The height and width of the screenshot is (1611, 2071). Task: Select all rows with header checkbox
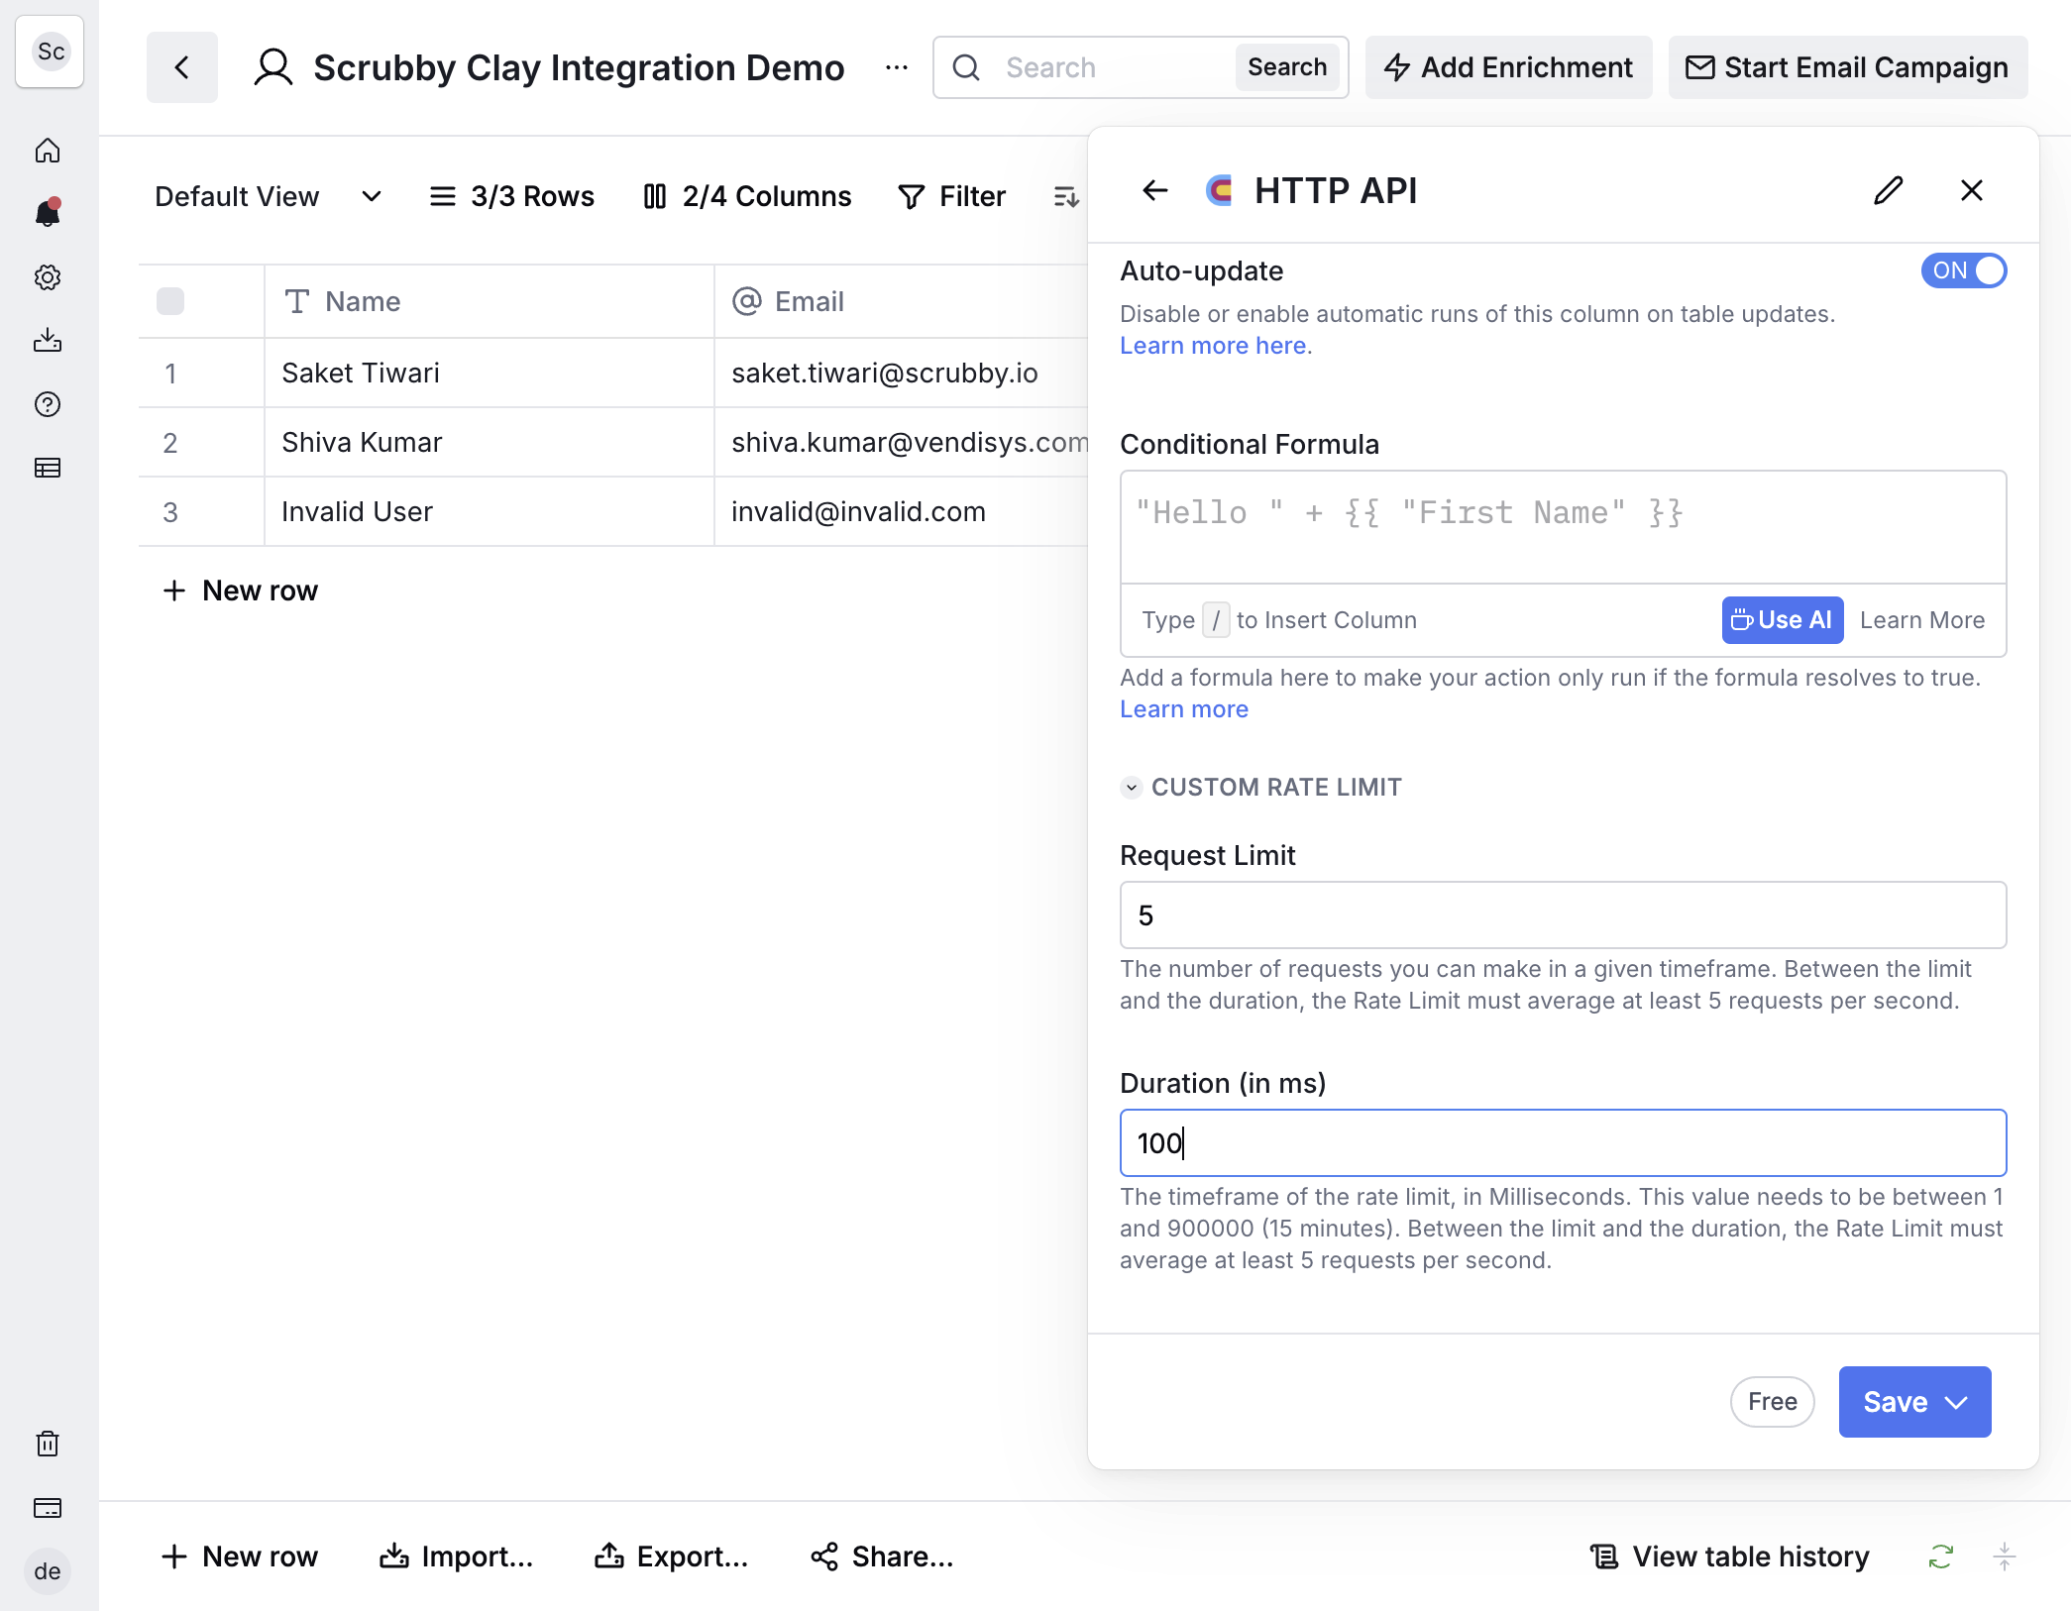point(170,301)
